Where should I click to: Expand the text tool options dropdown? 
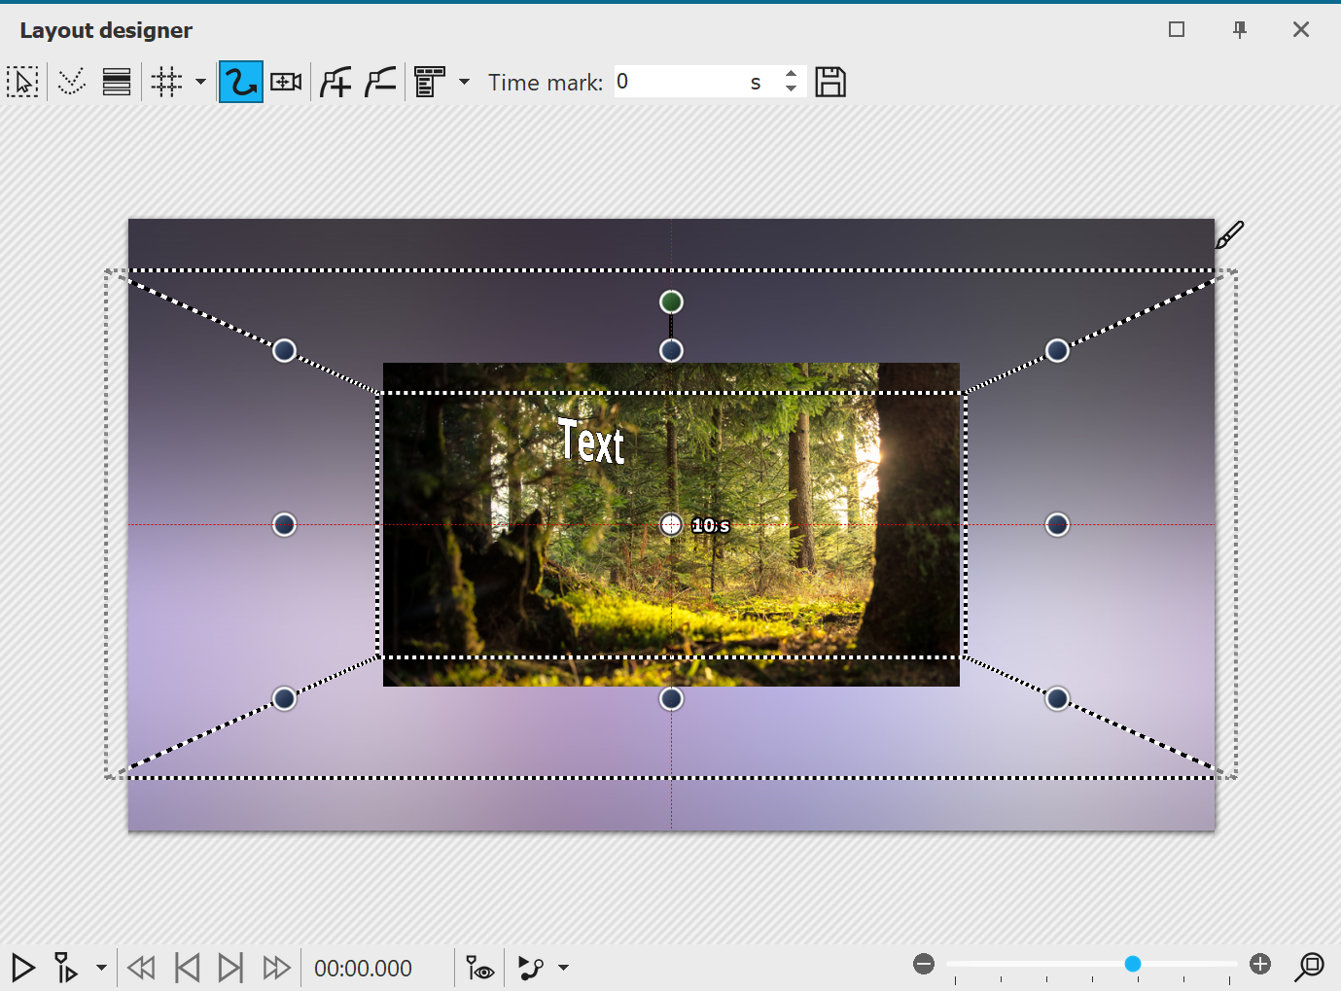click(465, 82)
